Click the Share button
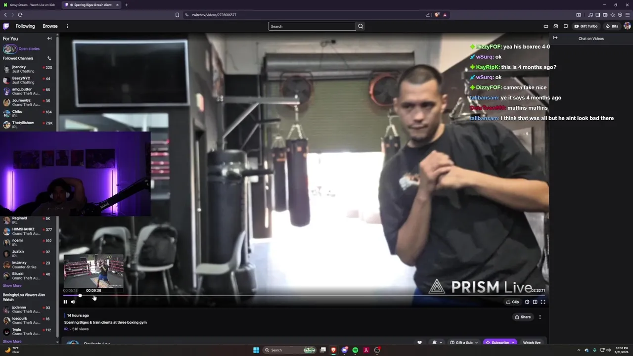Viewport: 633px width, 356px height. 523,317
